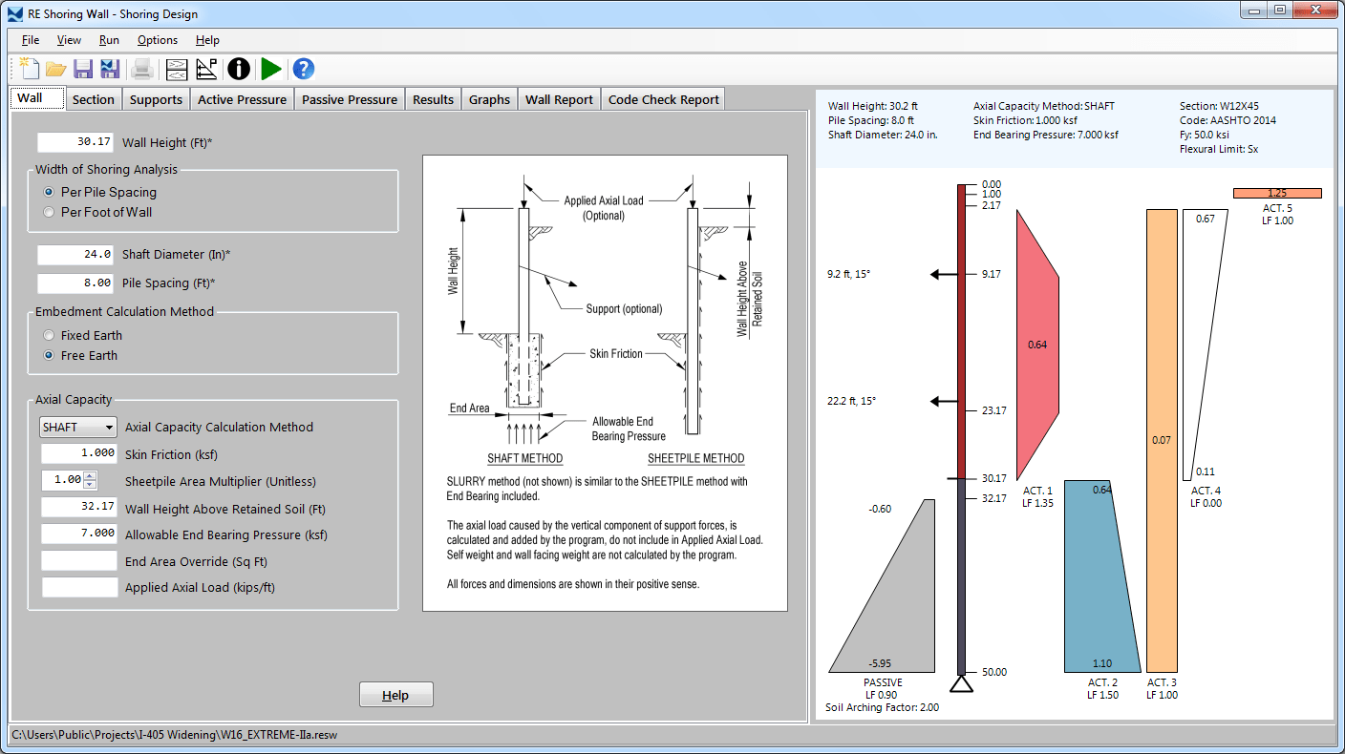Open the file information icon

(x=238, y=69)
